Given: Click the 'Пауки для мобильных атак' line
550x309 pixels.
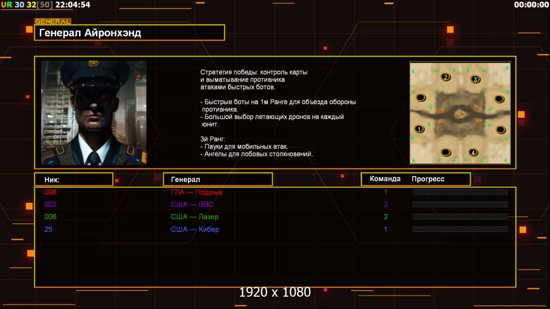Looking at the screenshot, I should 244,146.
